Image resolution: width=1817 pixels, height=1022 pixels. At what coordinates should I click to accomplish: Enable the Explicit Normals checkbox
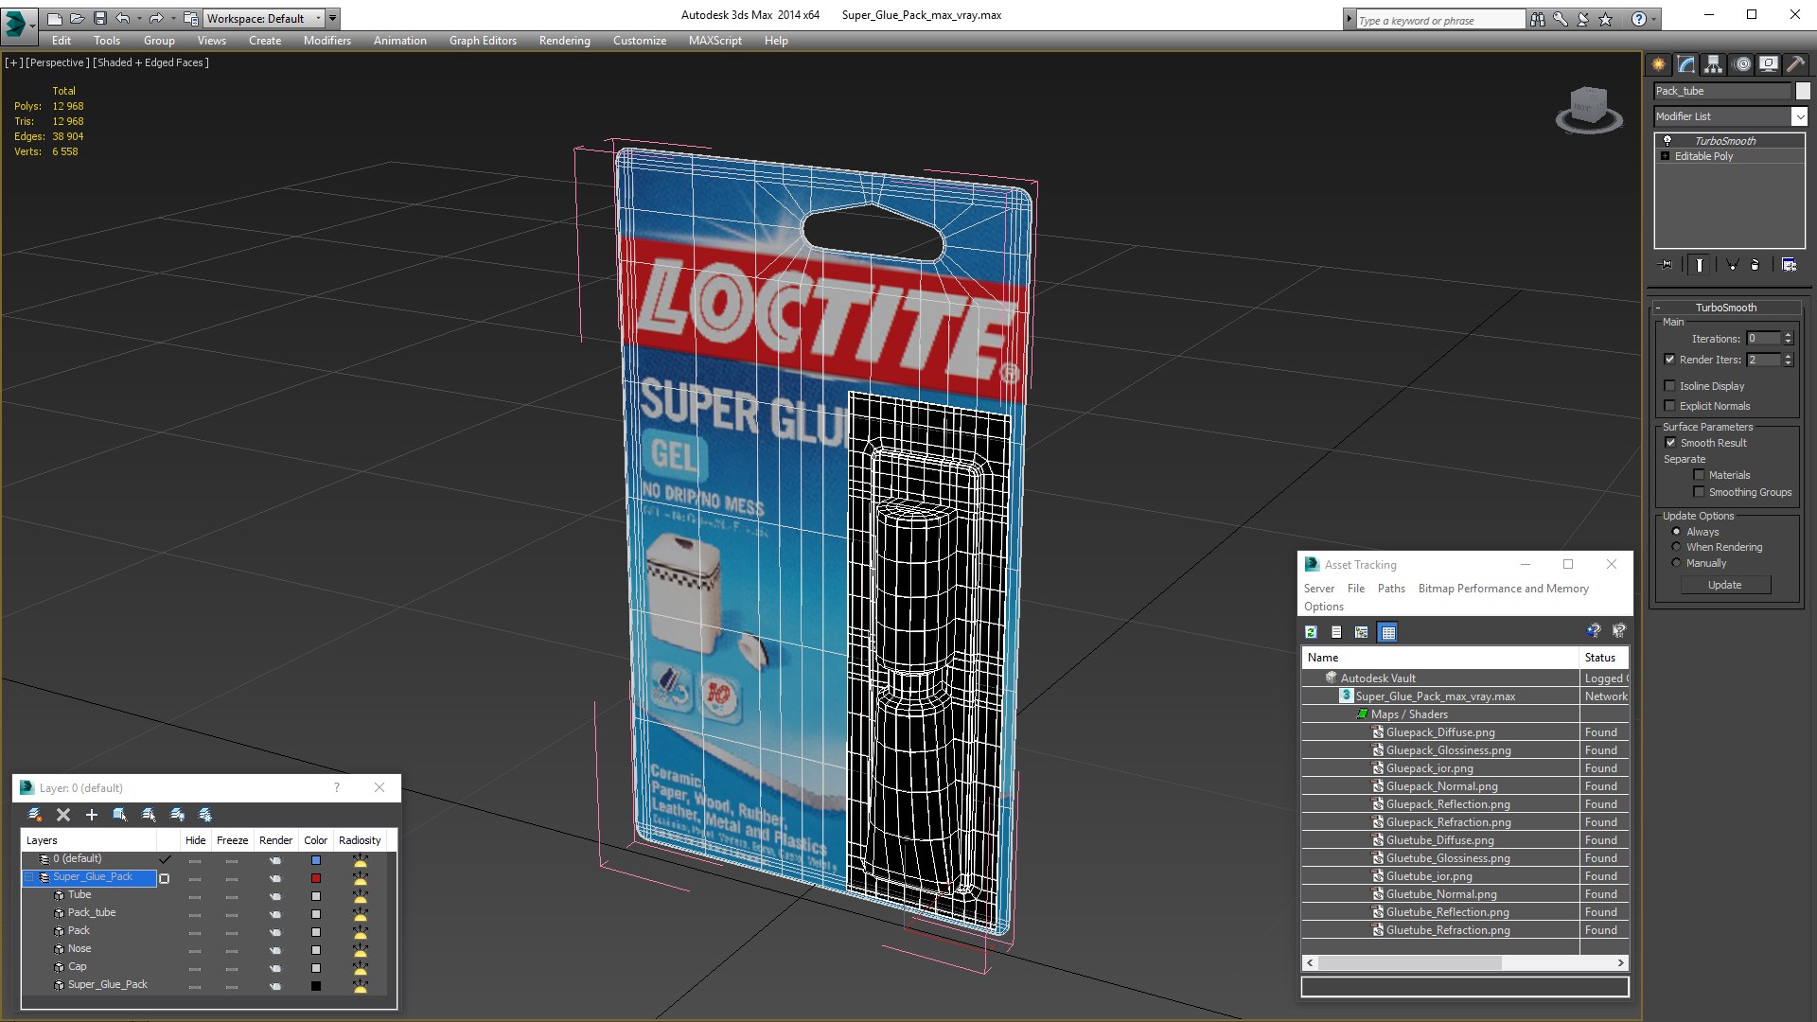1670,406
